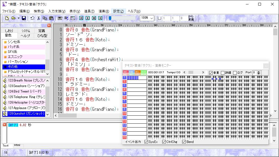Image resolution: width=279 pixels, height=157 pixels.
Task: Open the ファイル menu
Action: tap(9, 11)
